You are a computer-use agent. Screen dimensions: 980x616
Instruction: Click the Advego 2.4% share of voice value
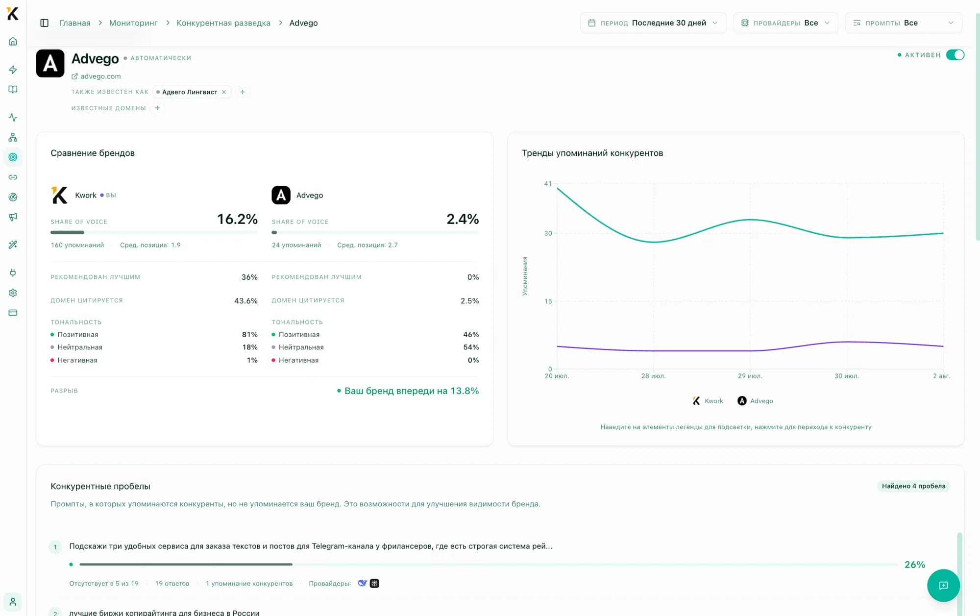tap(463, 219)
